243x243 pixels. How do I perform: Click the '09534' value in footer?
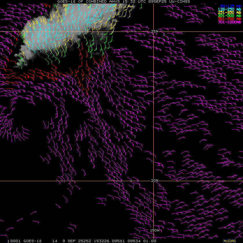coord(134,241)
